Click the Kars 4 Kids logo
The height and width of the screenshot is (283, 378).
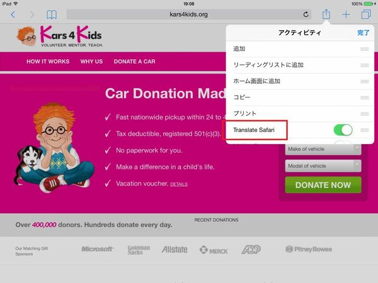[60, 36]
